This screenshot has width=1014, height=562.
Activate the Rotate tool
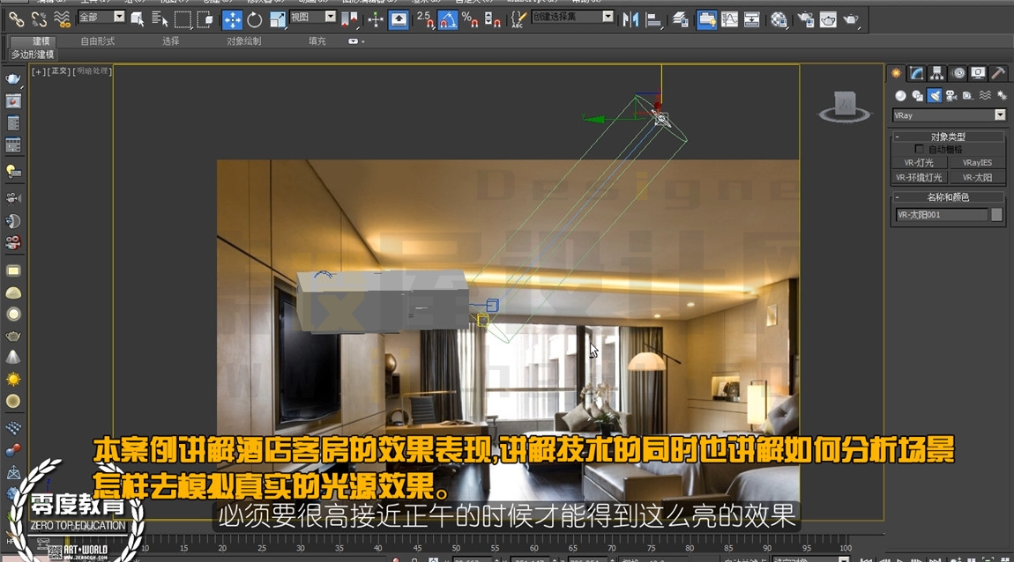[254, 20]
